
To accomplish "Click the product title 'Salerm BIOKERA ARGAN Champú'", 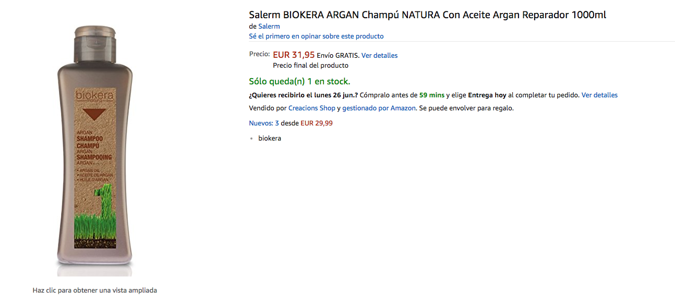I will click(x=427, y=15).
